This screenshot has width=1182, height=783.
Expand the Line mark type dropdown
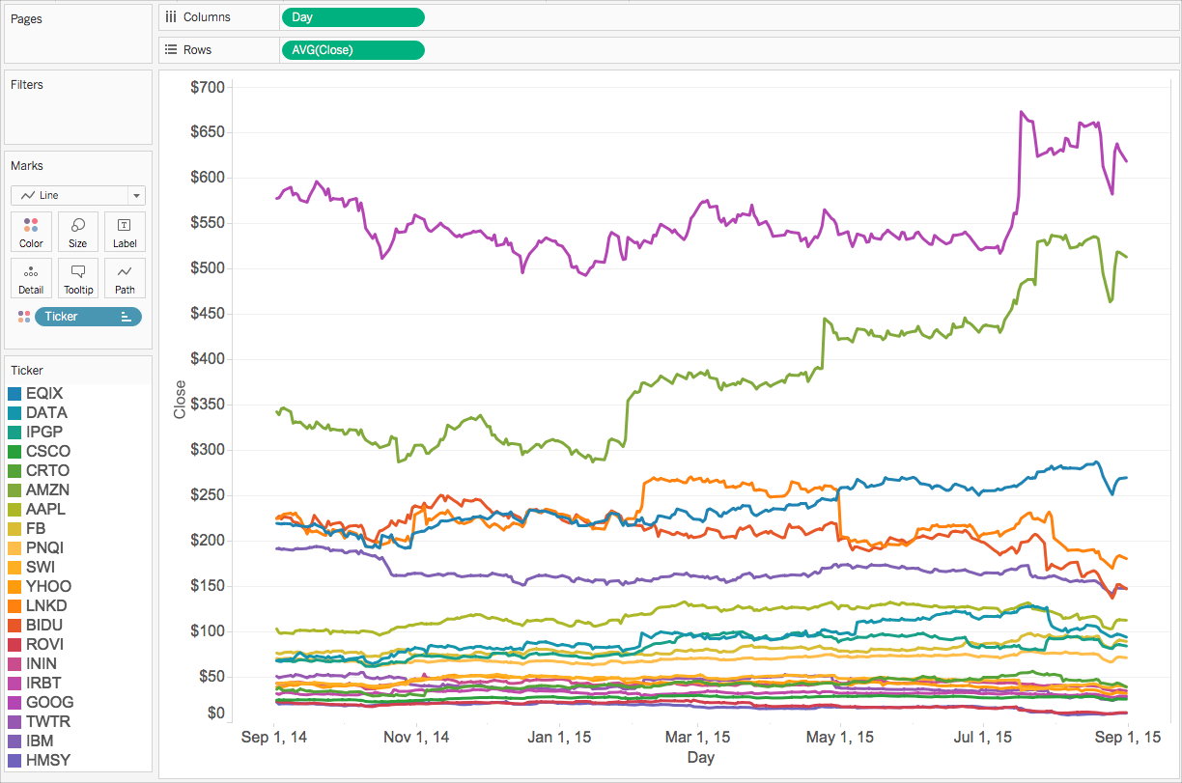(x=136, y=195)
